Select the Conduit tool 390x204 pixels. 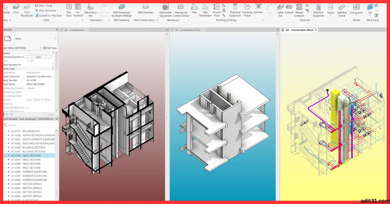[x=289, y=8]
